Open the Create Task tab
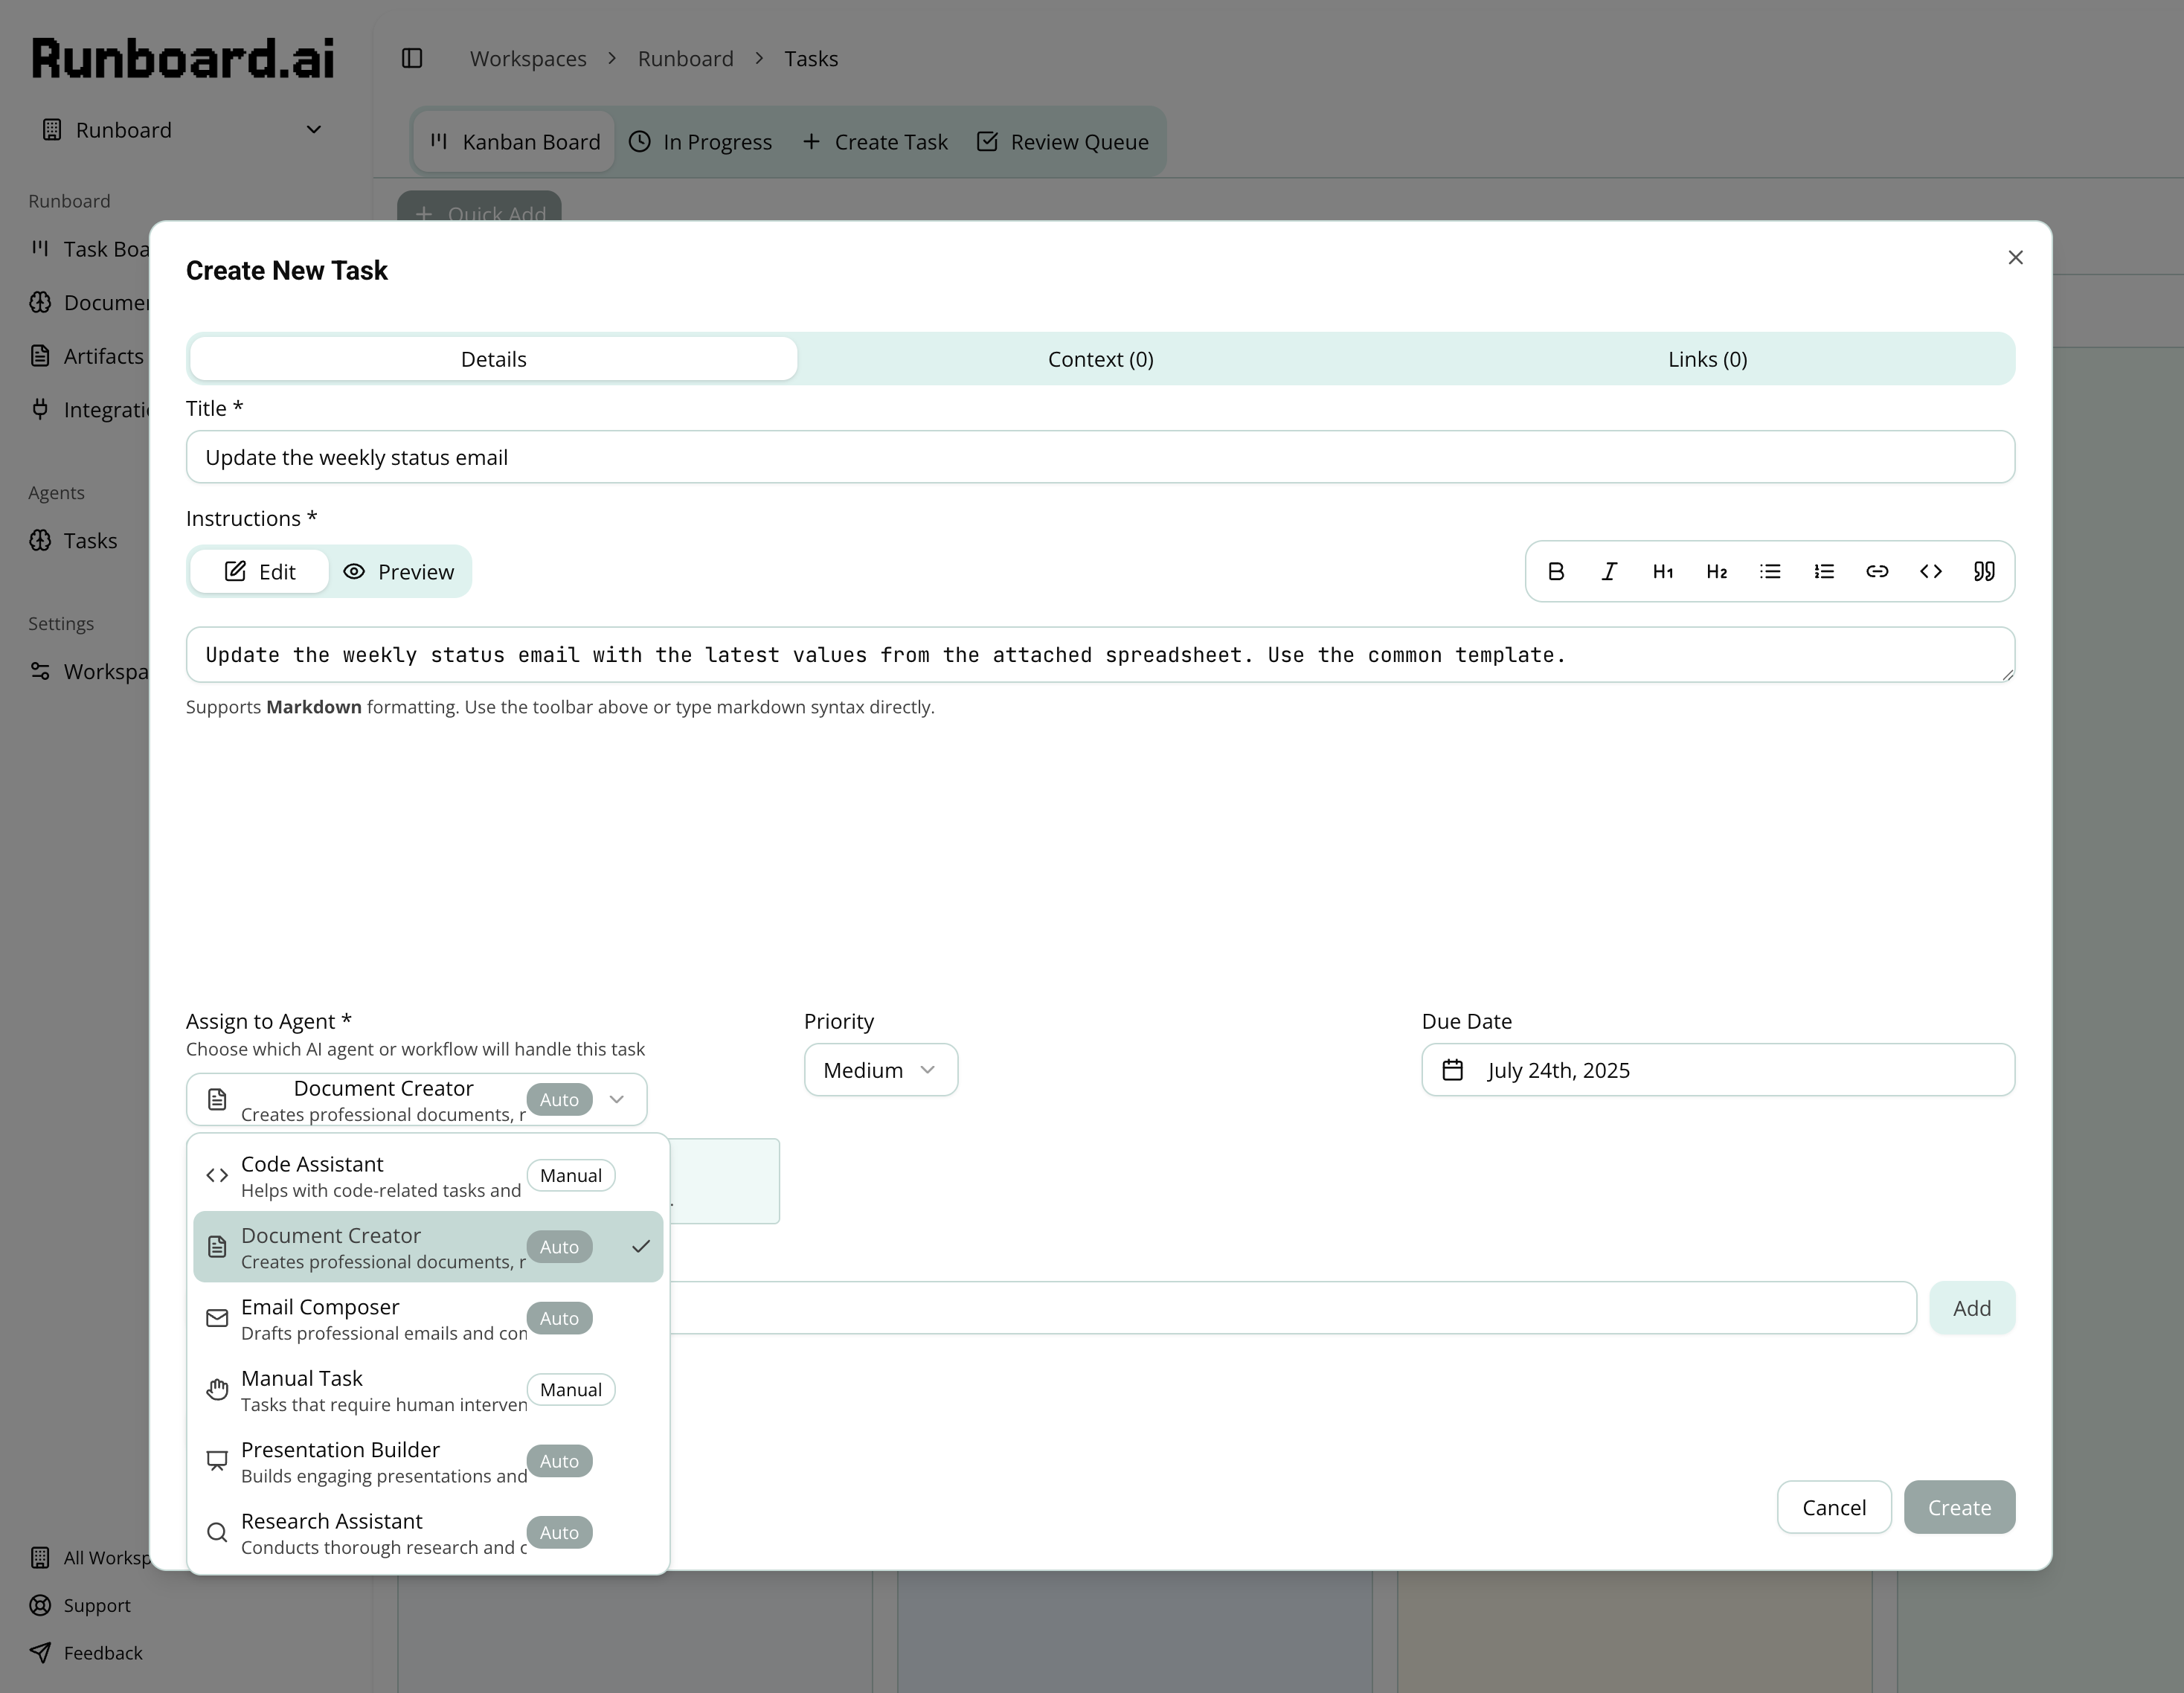The image size is (2184, 1693). [x=875, y=142]
